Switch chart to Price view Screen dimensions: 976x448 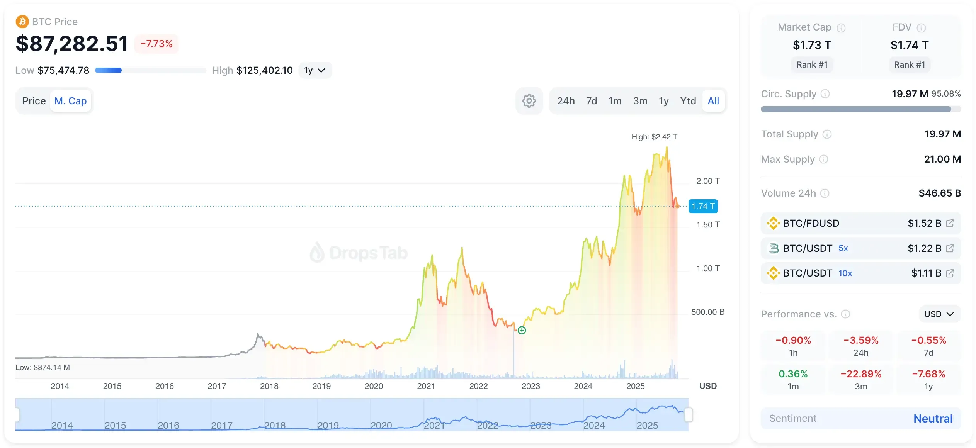pyautogui.click(x=34, y=101)
